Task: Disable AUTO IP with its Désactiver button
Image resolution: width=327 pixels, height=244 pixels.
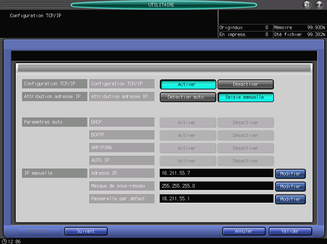Action: tap(245, 161)
